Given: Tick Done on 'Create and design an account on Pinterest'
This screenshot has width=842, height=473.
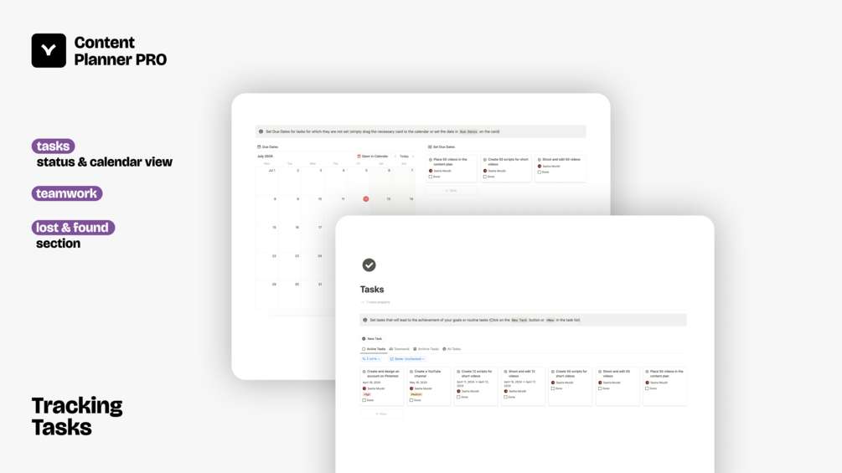Looking at the screenshot, I should 364,400.
